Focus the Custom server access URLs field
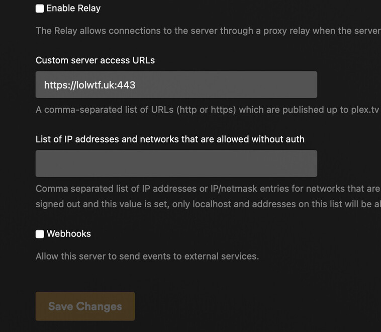Viewport: 381px width, 332px height. (x=226, y=85)
